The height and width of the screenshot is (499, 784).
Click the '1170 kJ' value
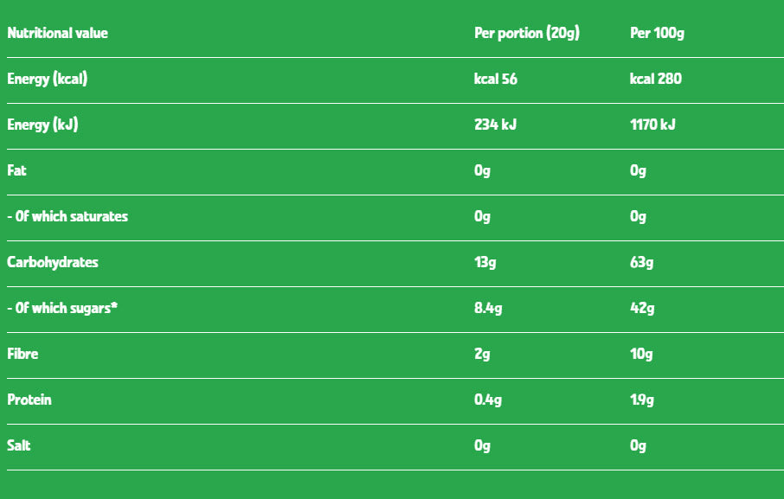[652, 125]
